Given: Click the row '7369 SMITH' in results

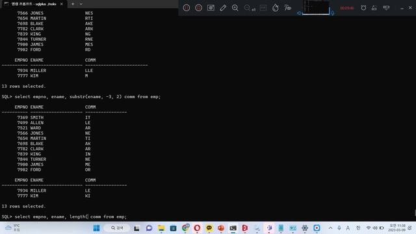Looking at the screenshot, I should pyautogui.click(x=54, y=118).
